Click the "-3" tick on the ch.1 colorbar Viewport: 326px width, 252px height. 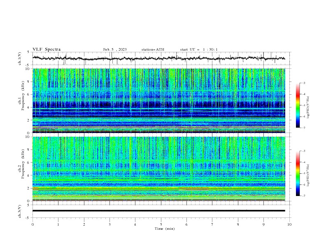pyautogui.click(x=303, y=83)
